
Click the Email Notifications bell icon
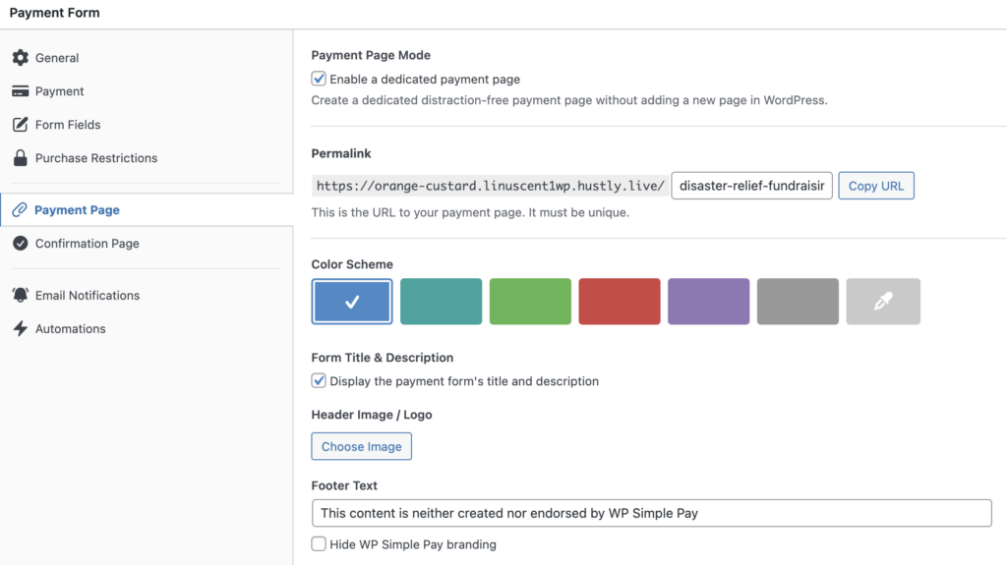coord(20,296)
